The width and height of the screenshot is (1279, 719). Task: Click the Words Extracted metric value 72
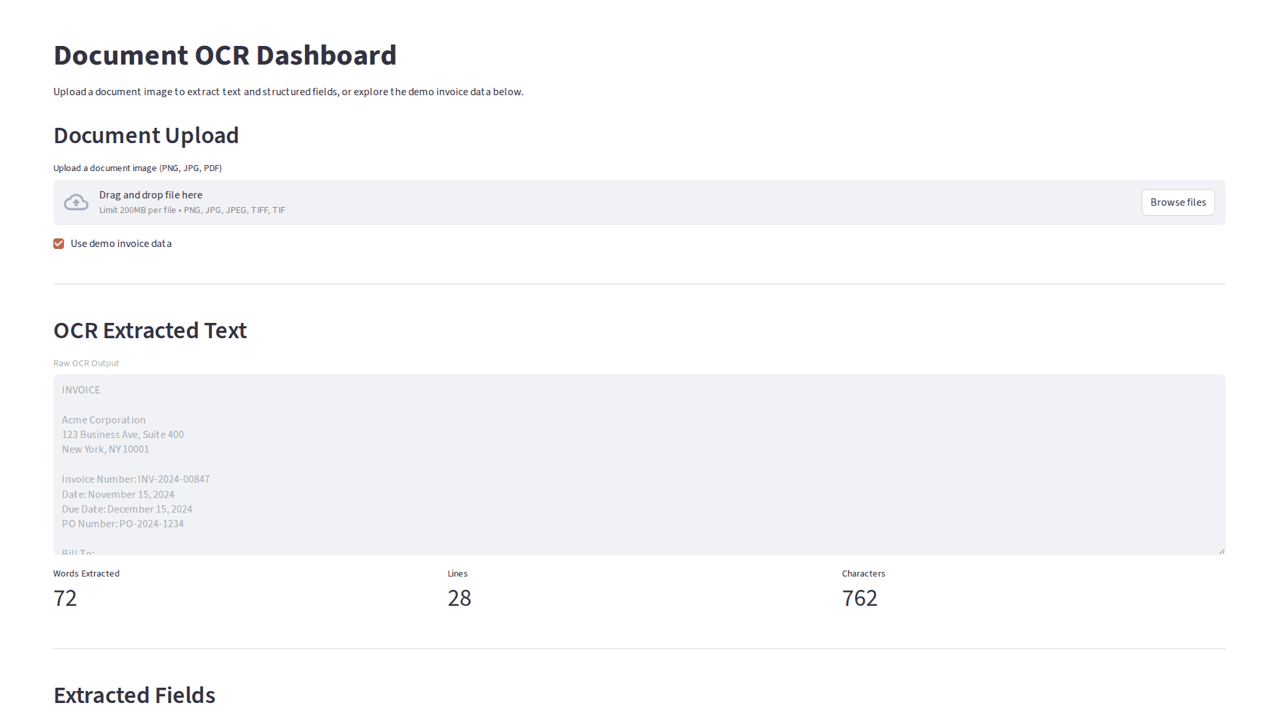coord(65,598)
